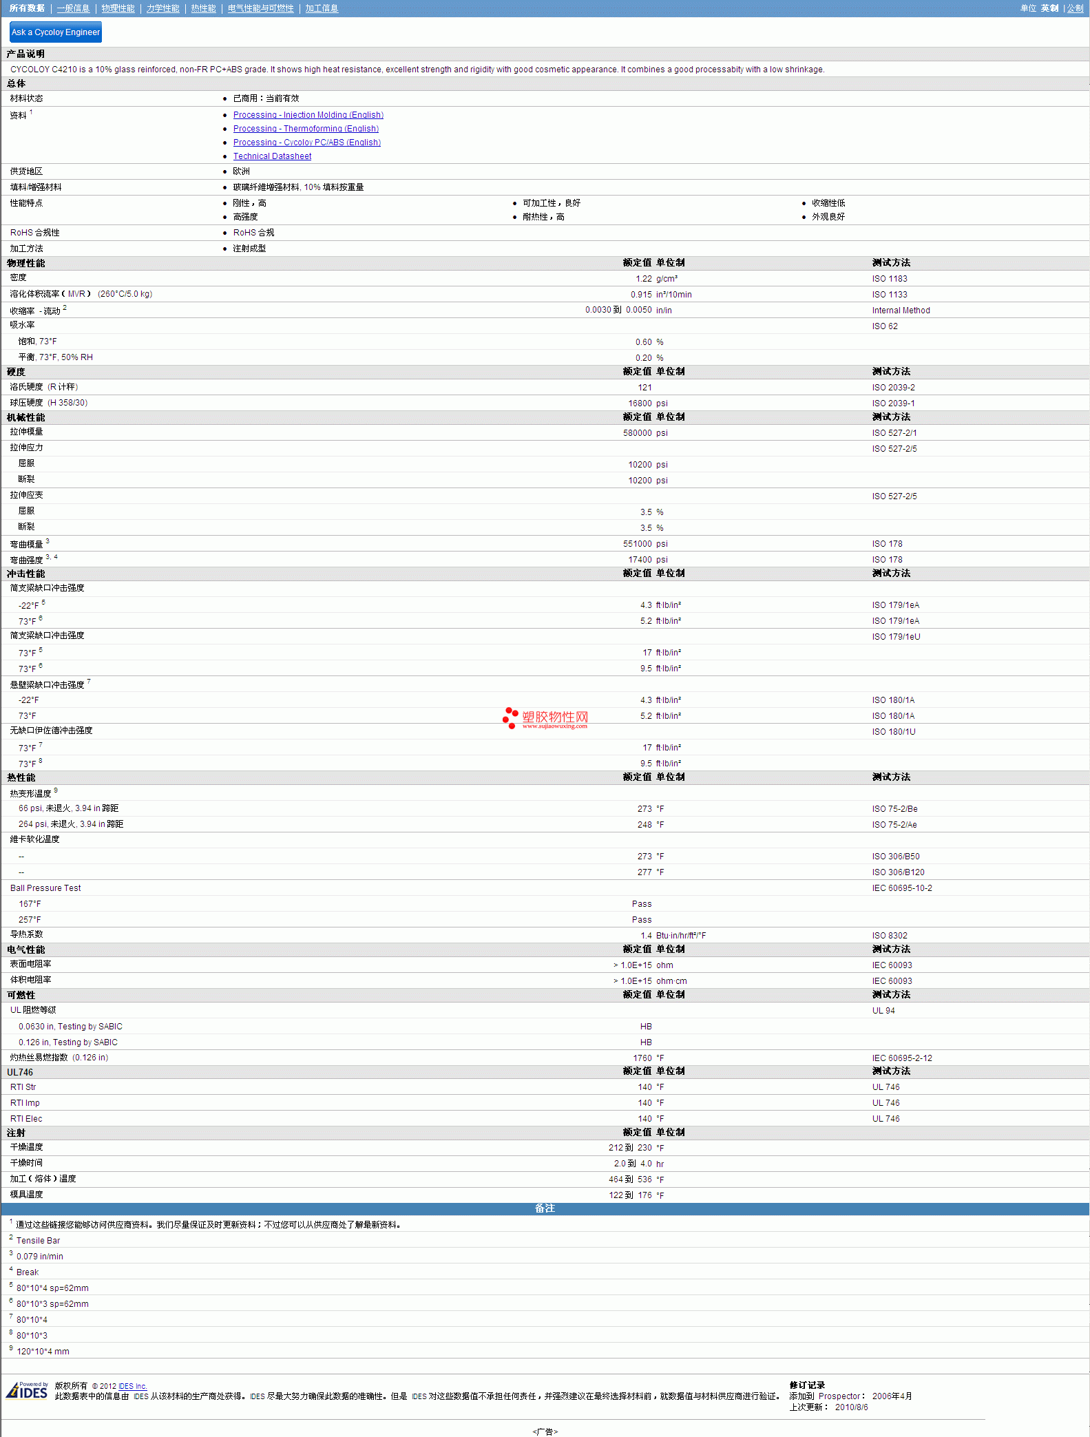Click the RTI Imp row label
Image resolution: width=1090 pixels, height=1437 pixels.
pos(25,1103)
